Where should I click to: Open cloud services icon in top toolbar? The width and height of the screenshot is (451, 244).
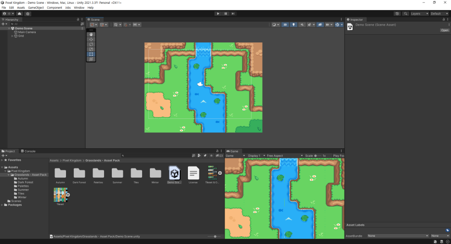(20, 13)
